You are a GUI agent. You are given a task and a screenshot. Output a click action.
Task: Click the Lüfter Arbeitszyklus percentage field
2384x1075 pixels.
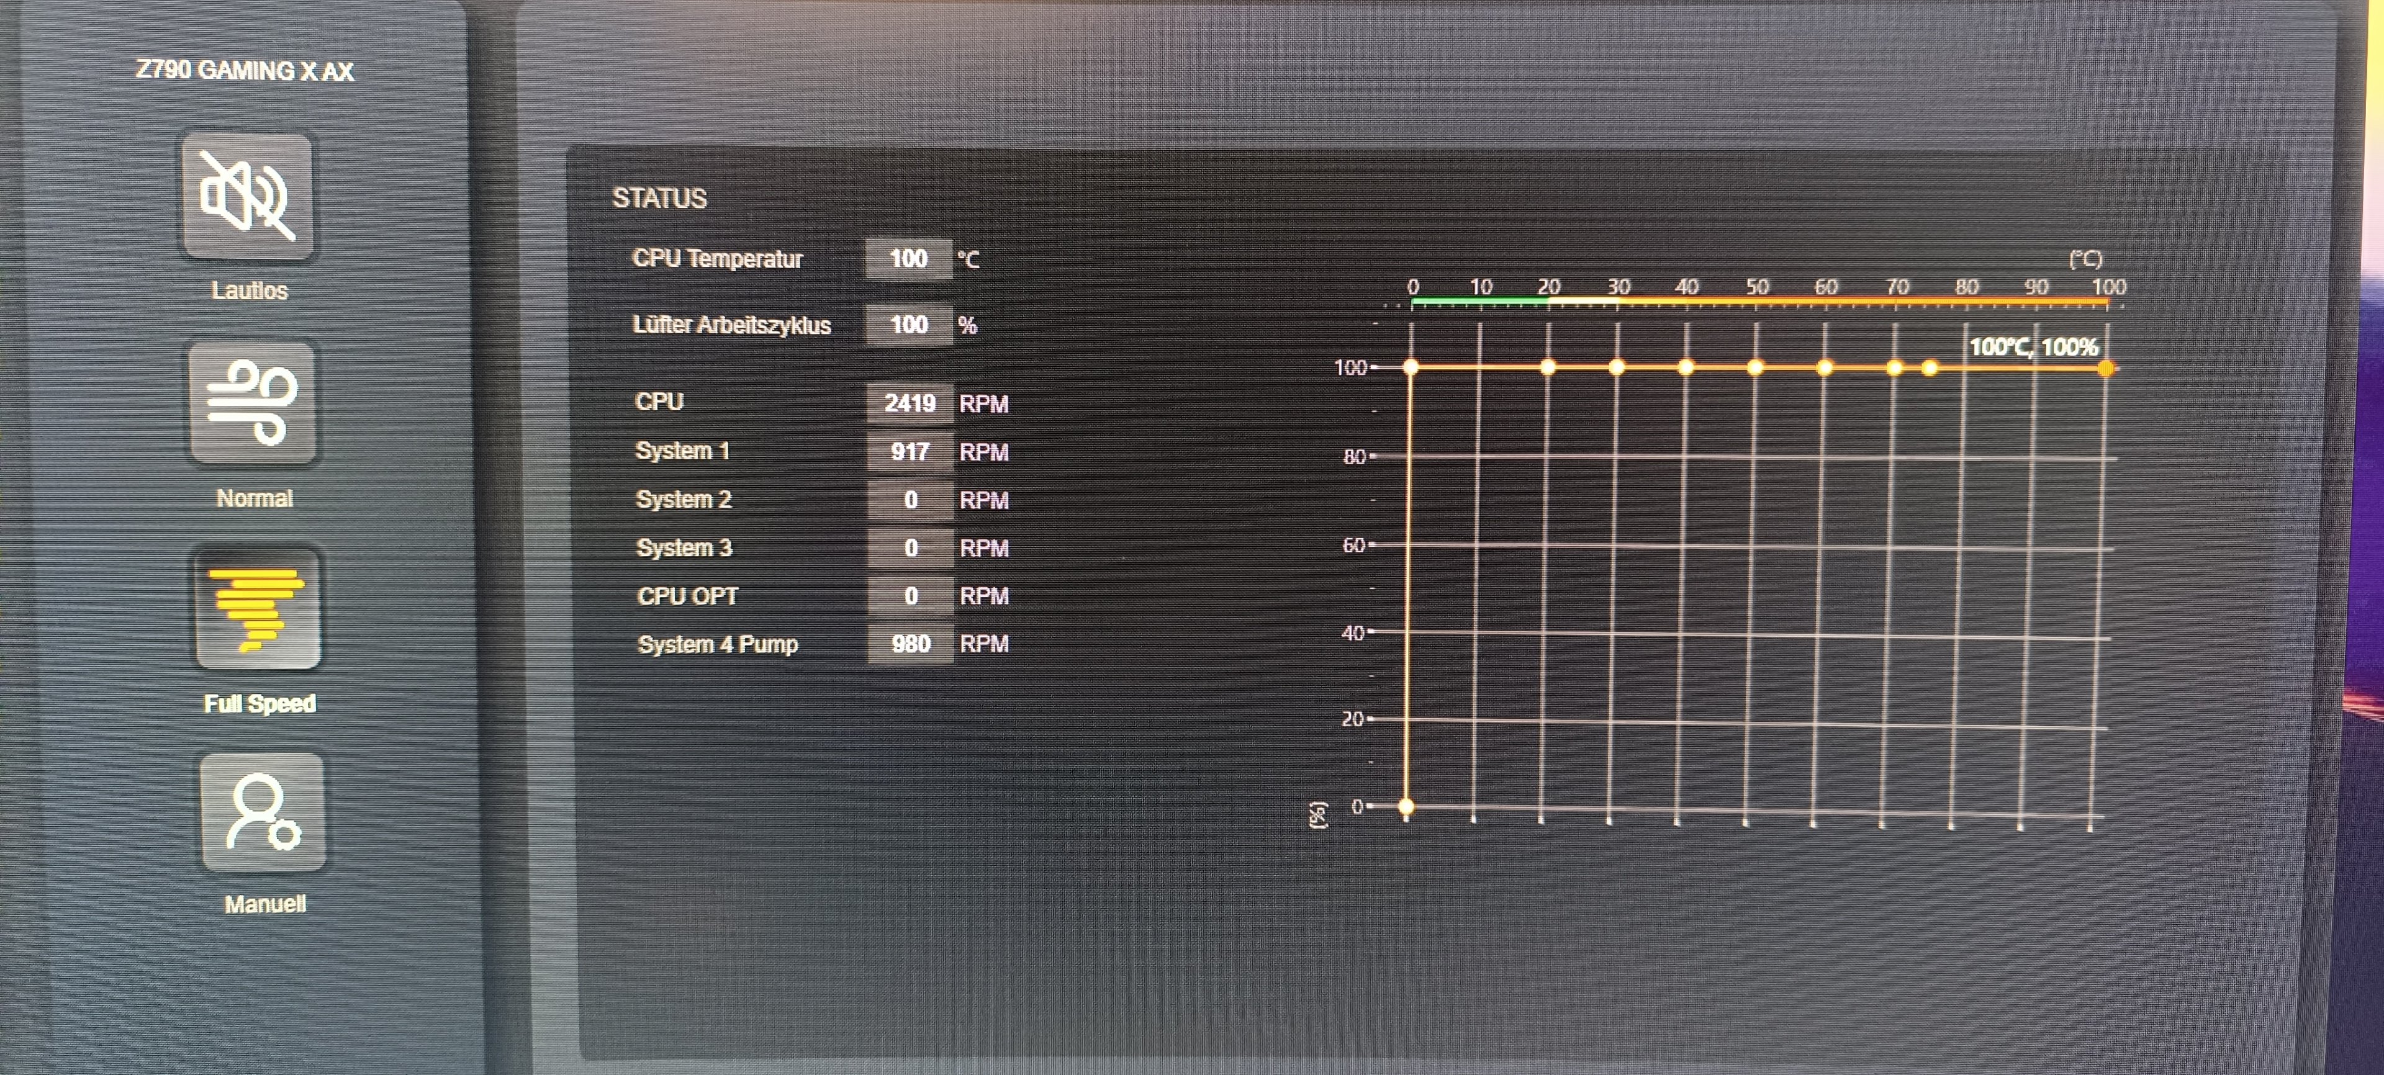[909, 325]
